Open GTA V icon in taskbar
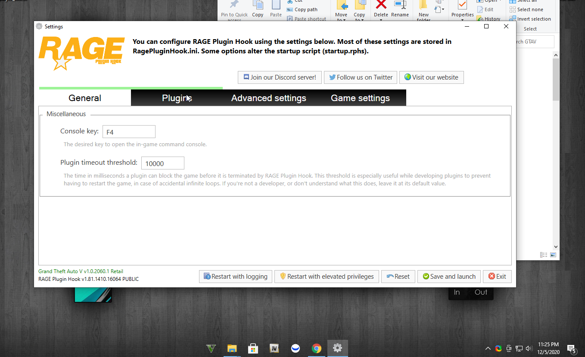 tap(211, 348)
